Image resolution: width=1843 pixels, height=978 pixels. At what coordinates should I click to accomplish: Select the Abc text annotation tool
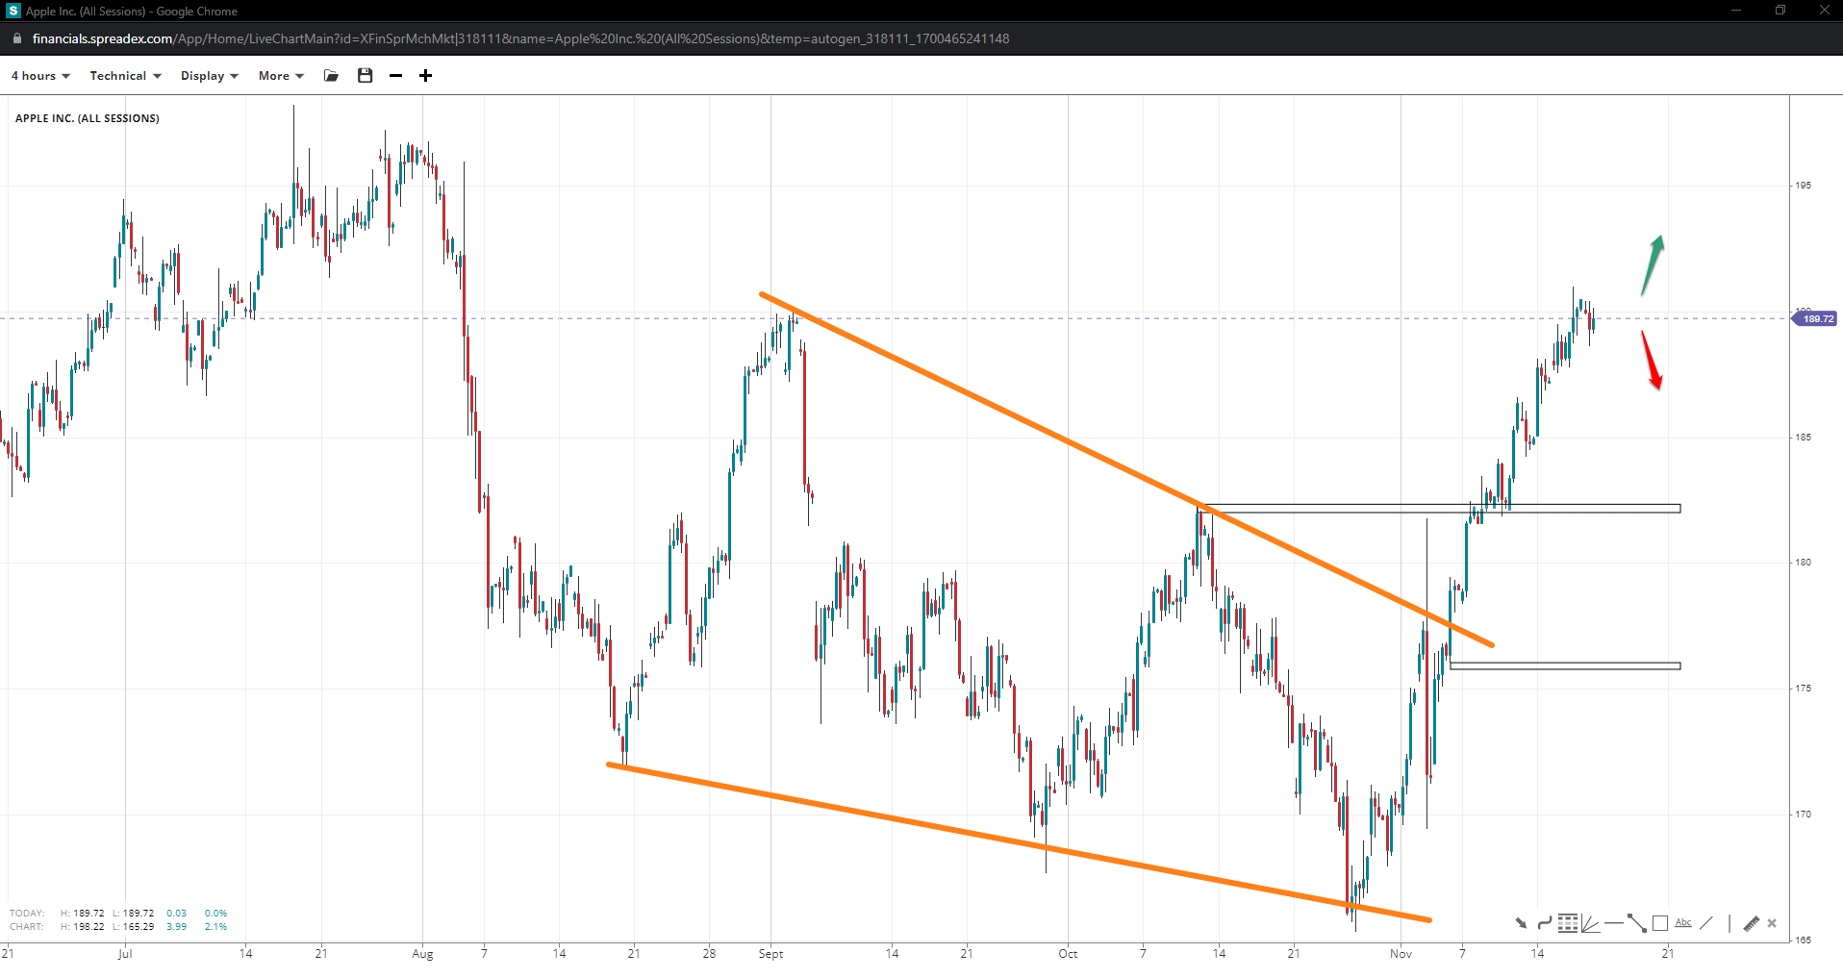pos(1683,923)
